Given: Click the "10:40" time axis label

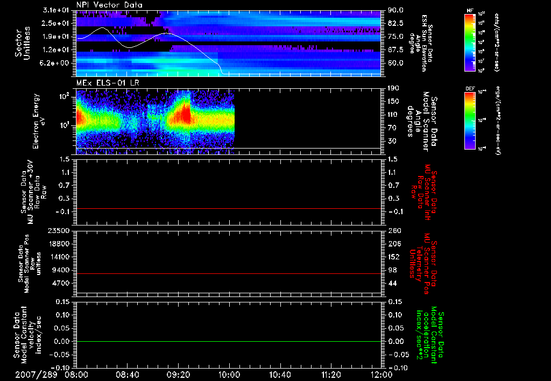Looking at the screenshot, I should [280, 375].
